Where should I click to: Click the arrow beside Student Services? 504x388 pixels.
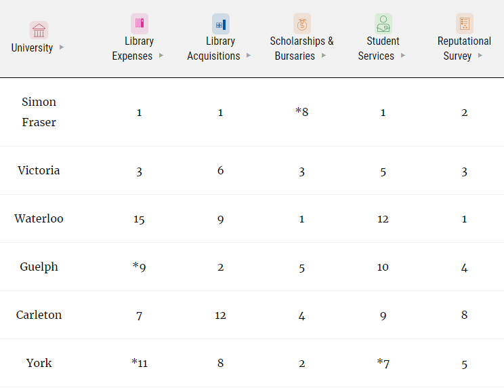tap(403, 56)
